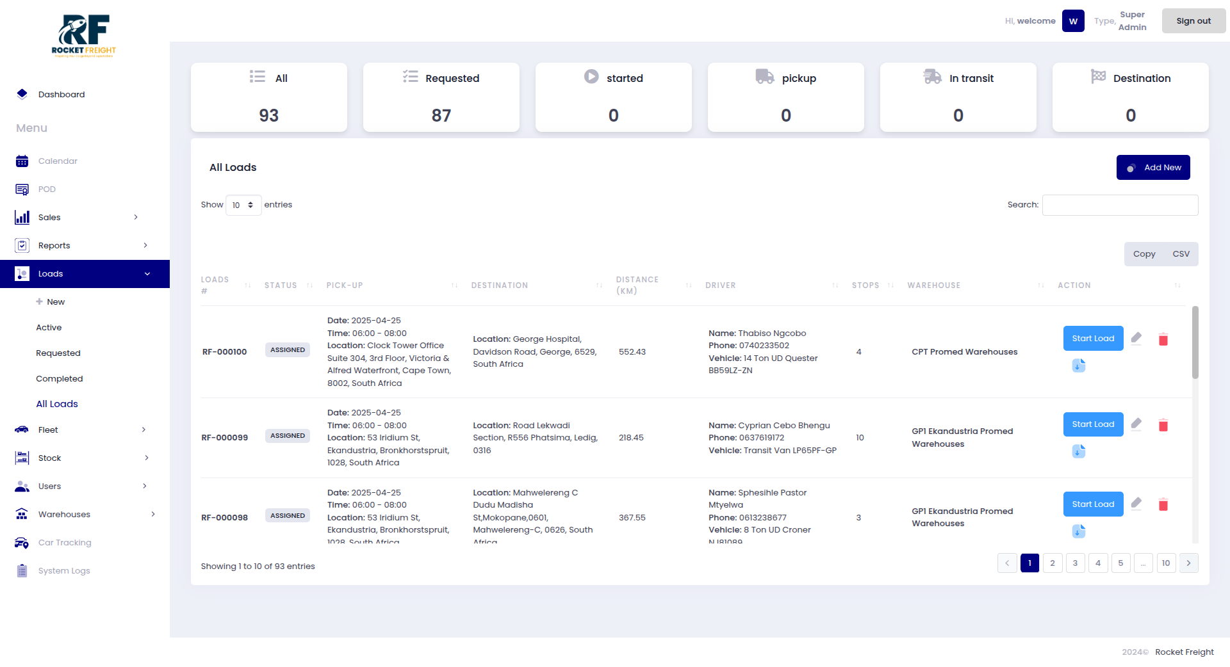This screenshot has height=667, width=1230.
Task: Click the POD icon in the sidebar
Action: point(22,189)
